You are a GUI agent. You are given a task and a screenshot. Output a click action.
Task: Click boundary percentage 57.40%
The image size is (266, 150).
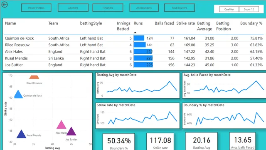click(256, 58)
